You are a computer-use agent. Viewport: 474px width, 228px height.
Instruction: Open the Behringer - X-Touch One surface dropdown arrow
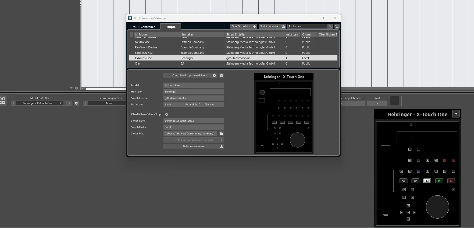(456, 114)
